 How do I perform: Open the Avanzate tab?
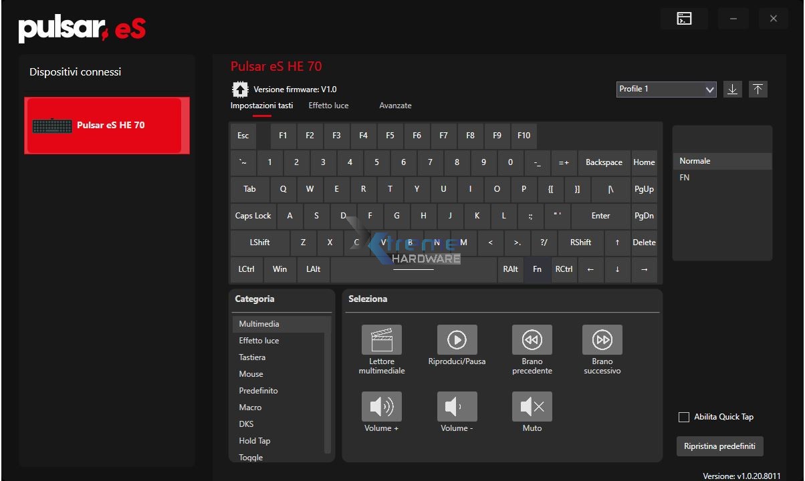[x=395, y=106]
